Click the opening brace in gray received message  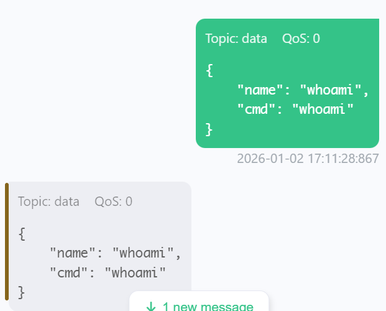pos(22,234)
